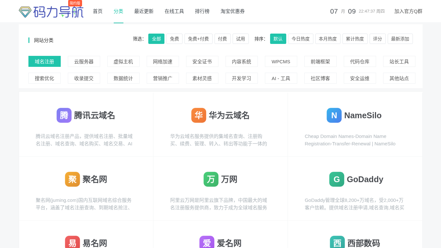This screenshot has height=248, width=441.
Task: Open the 华为云域名 title link
Action: 229,115
